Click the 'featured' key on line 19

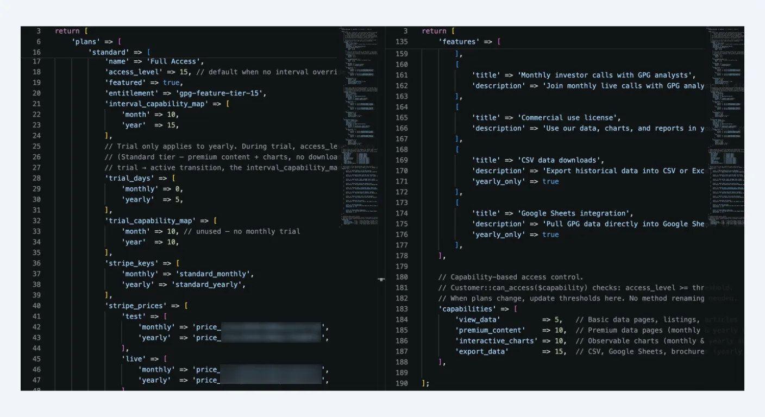coord(125,83)
